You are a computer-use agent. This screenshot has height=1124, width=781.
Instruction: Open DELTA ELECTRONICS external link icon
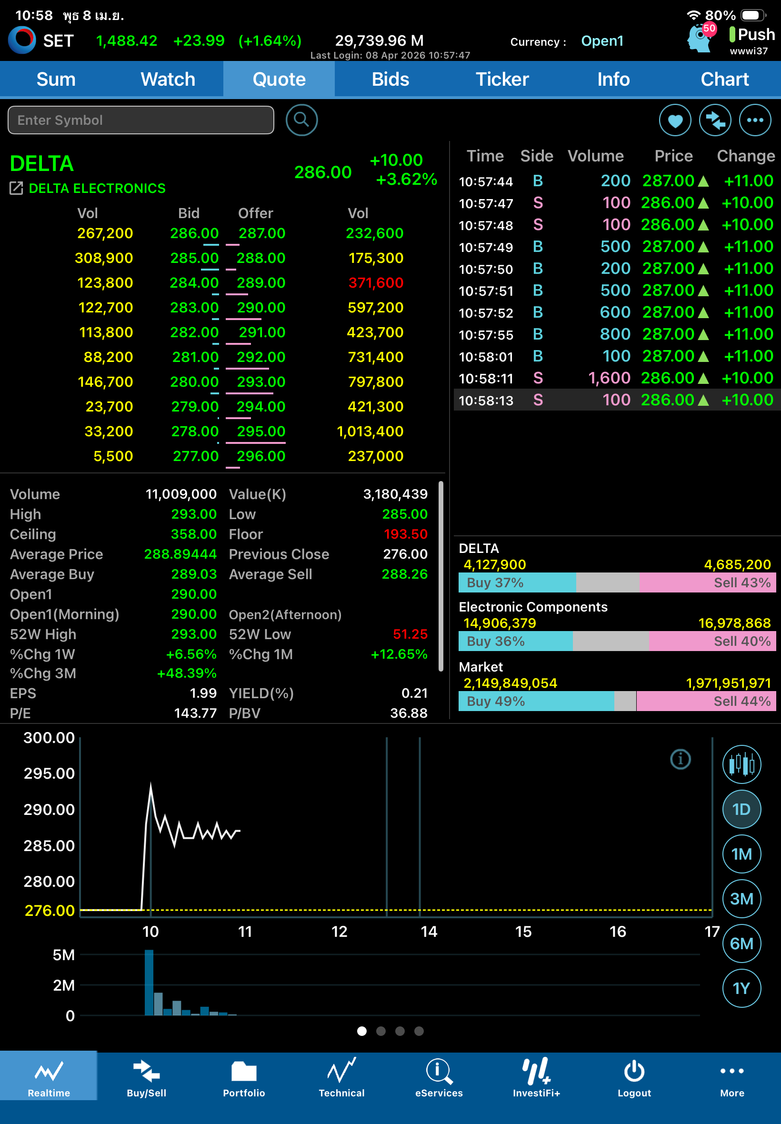[16, 189]
